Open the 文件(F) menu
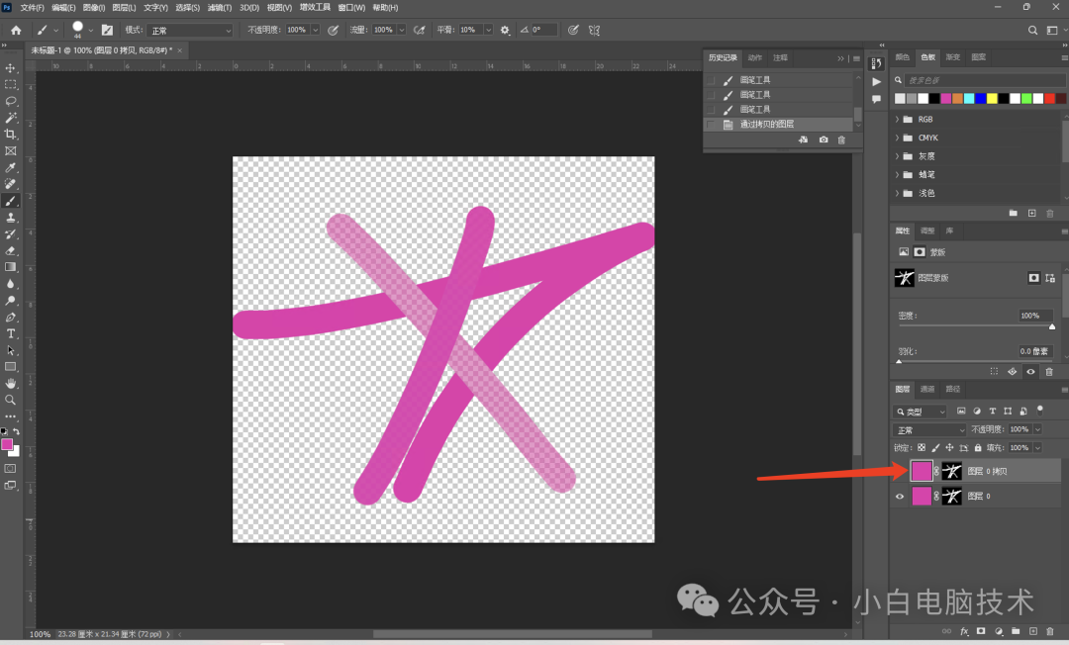This screenshot has width=1069, height=645. pyautogui.click(x=32, y=8)
